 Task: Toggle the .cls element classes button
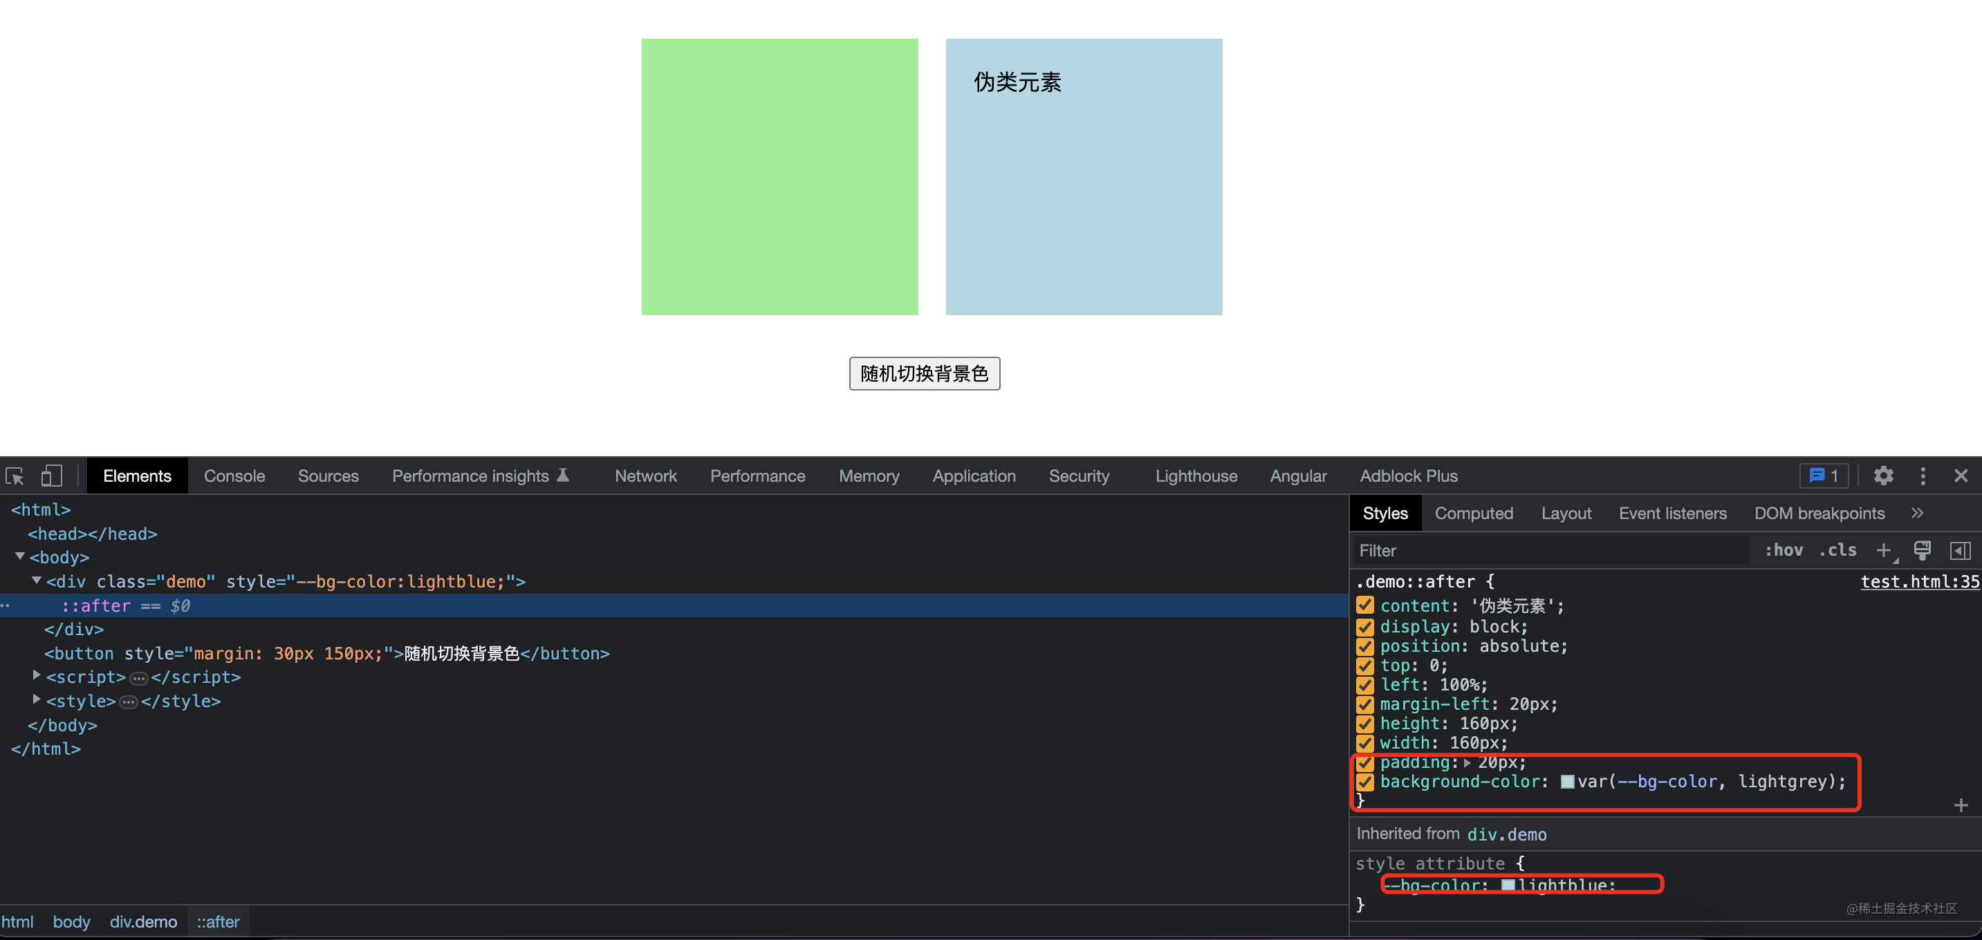1837,550
